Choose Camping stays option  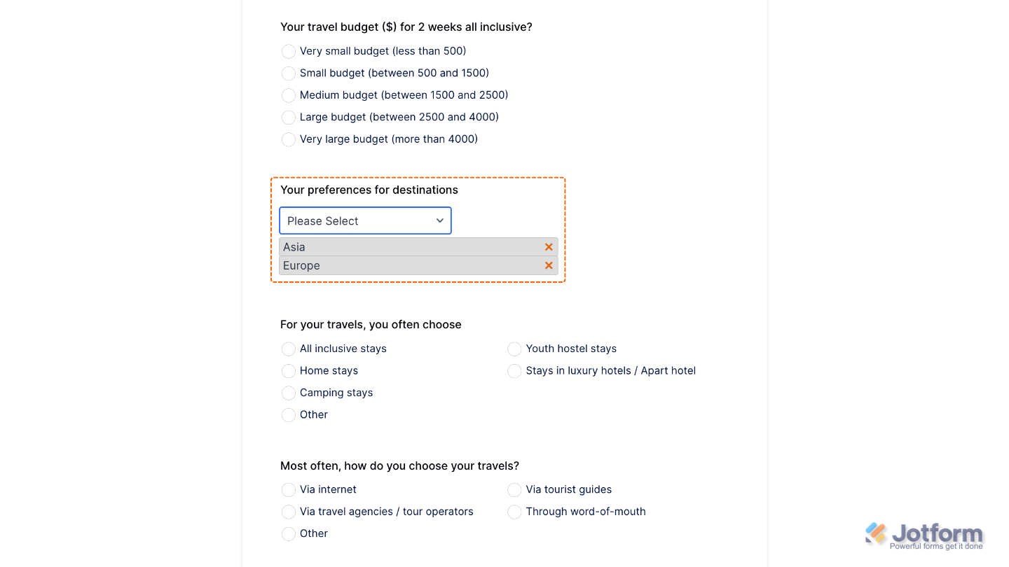[x=288, y=393]
